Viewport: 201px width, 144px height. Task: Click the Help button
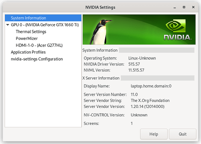tap(154, 134)
